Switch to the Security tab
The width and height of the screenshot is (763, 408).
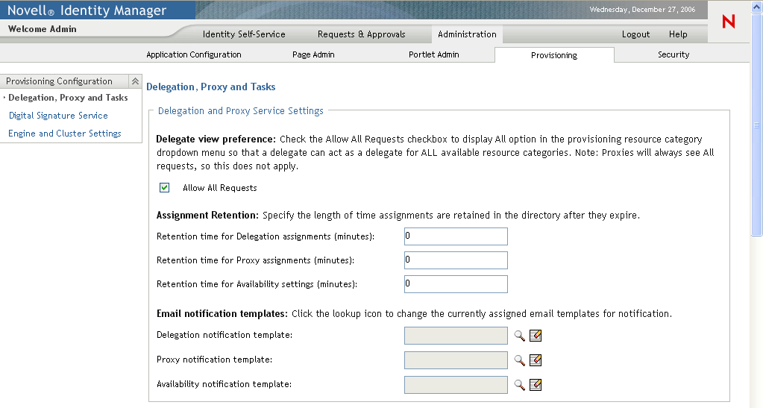point(673,54)
